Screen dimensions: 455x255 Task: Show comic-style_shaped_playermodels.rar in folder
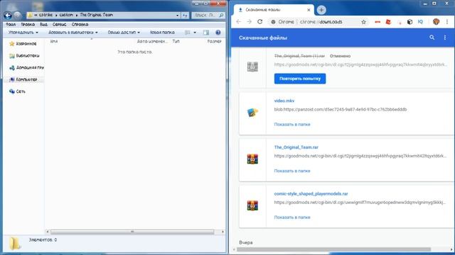click(292, 217)
